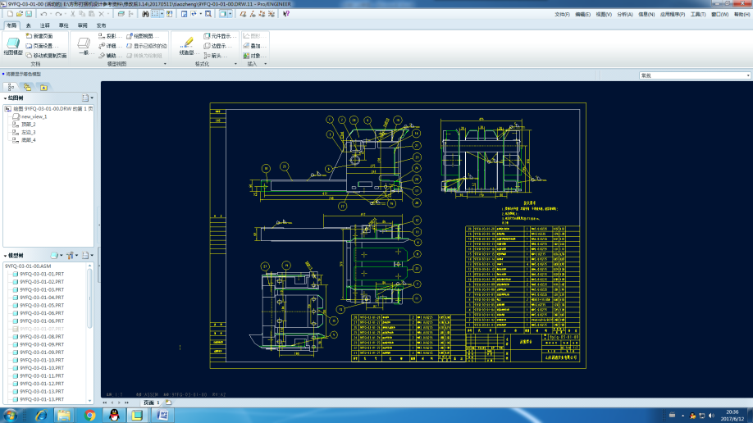Click the Windows Start button
Viewport: 753px width, 423px height.
[11, 415]
